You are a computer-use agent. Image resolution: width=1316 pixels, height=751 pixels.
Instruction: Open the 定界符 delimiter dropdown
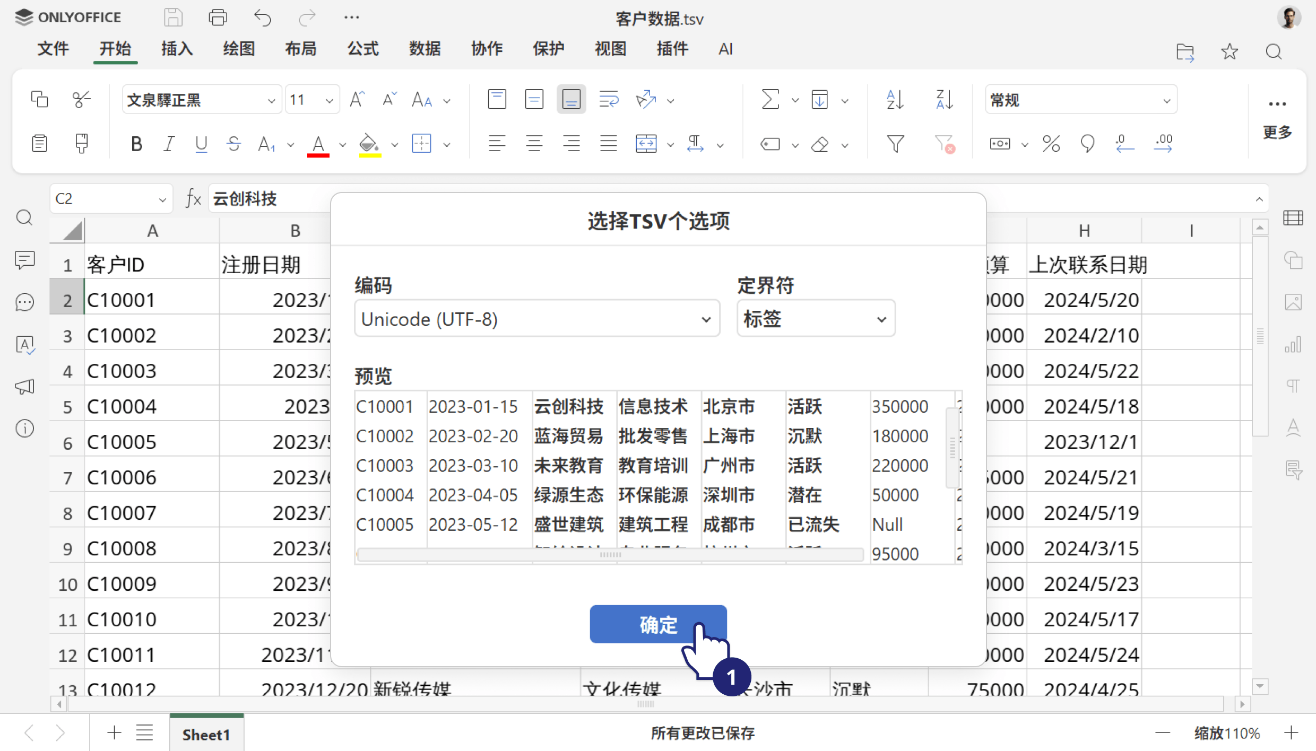816,318
